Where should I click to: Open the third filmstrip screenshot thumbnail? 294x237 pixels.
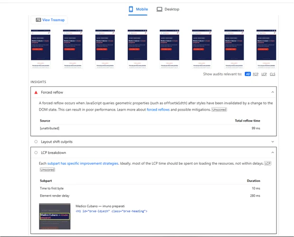click(x=105, y=49)
